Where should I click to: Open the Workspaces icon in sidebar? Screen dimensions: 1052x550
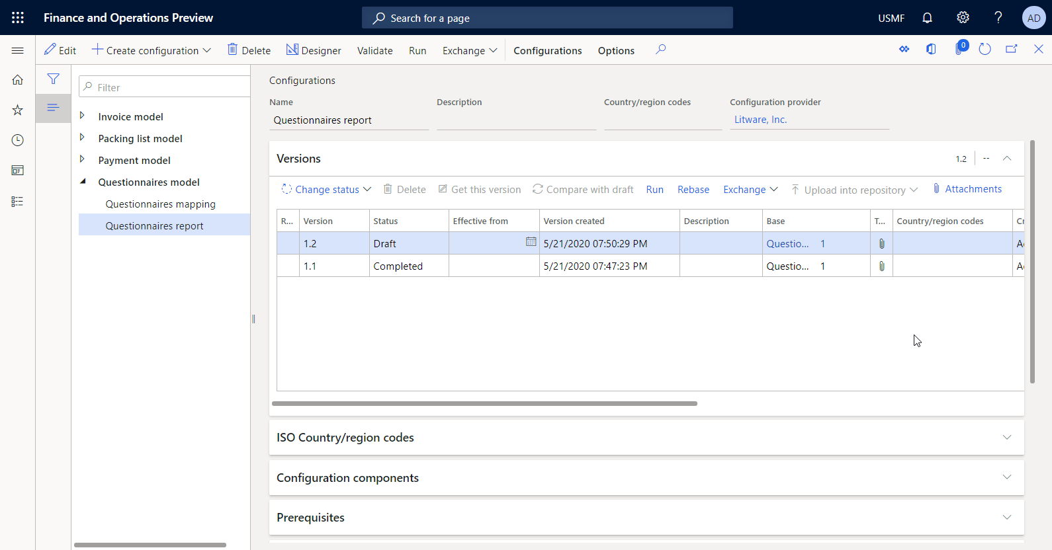click(18, 171)
